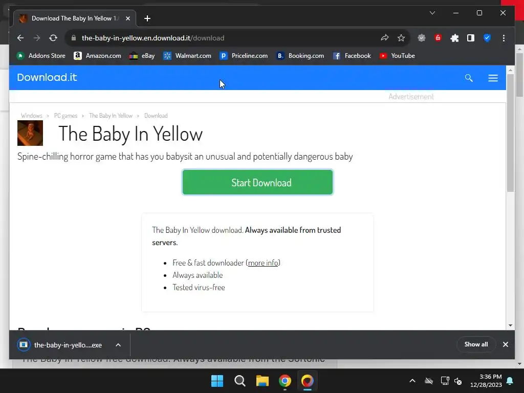Open Walmart.com bookmark
Image resolution: width=524 pixels, height=393 pixels.
(187, 56)
